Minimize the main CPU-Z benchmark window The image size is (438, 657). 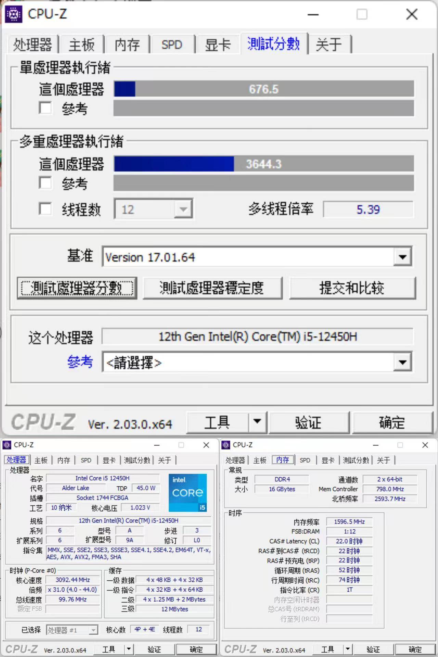[313, 14]
